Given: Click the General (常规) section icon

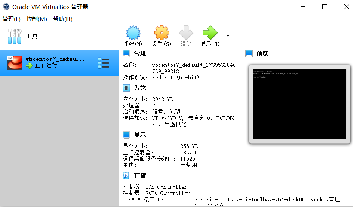Looking at the screenshot, I should pyautogui.click(x=126, y=54).
